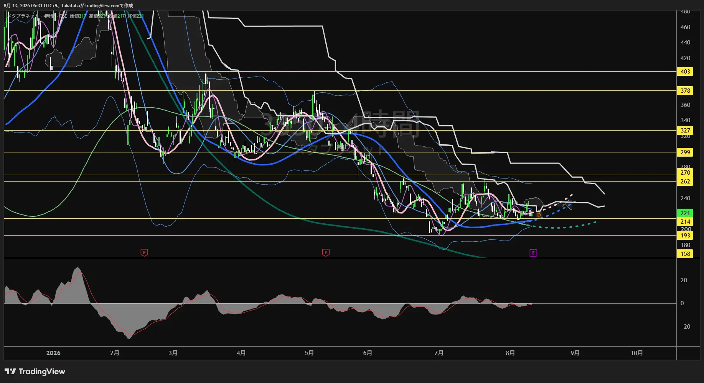Click the 9月 label on time axis

[x=575, y=353]
